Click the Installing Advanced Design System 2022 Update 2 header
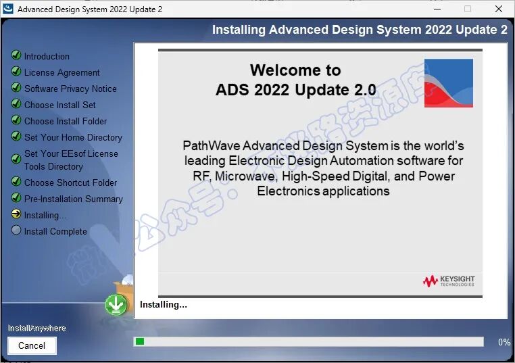 pyautogui.click(x=360, y=30)
